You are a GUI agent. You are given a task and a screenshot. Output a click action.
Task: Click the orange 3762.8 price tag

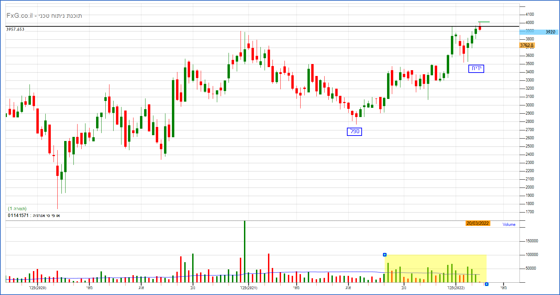click(x=527, y=45)
